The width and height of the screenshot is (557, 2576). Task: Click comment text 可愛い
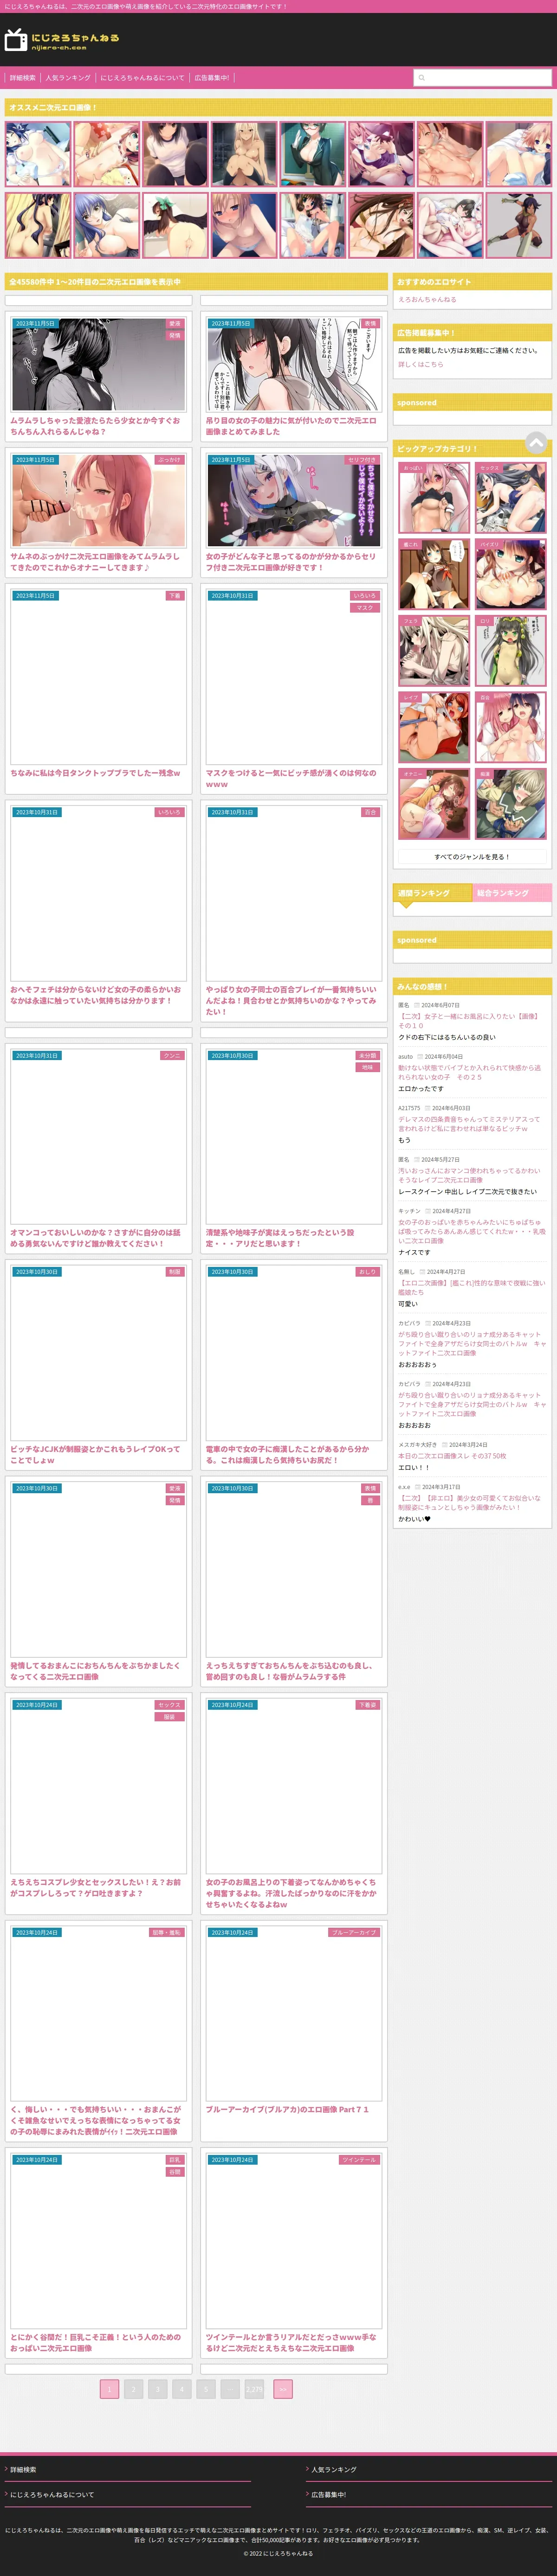coord(408,1304)
